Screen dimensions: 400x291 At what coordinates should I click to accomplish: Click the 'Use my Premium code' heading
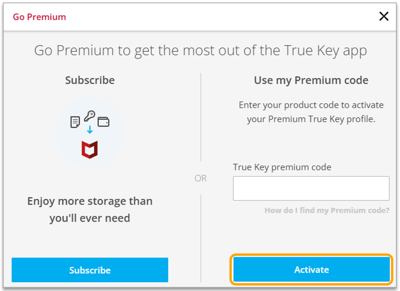311,80
